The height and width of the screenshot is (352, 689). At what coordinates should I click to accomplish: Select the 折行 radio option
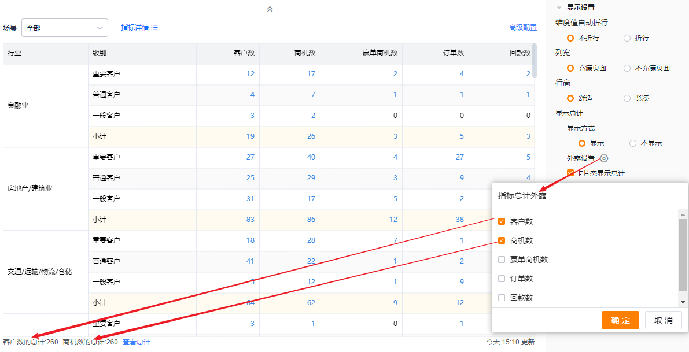click(x=627, y=38)
